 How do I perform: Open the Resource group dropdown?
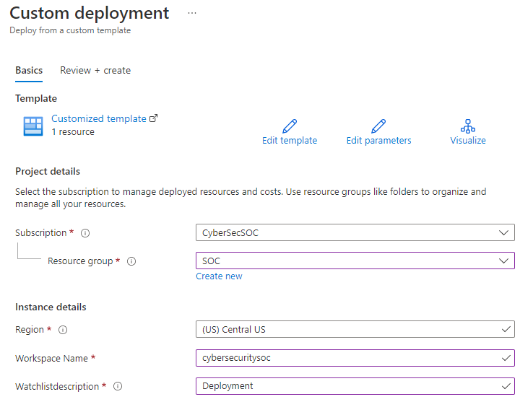click(x=503, y=261)
